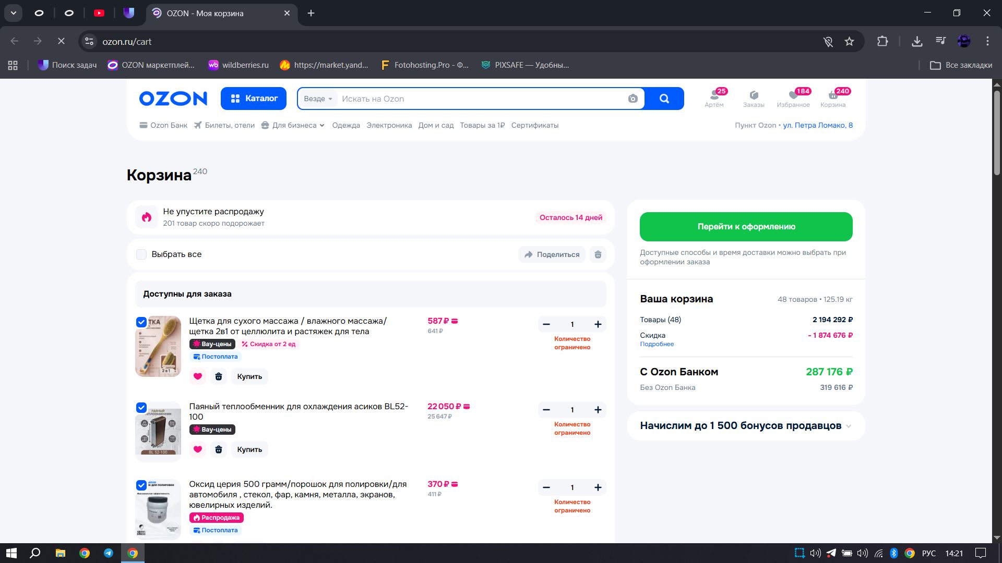Click the Подробнее discount details link

point(657,344)
